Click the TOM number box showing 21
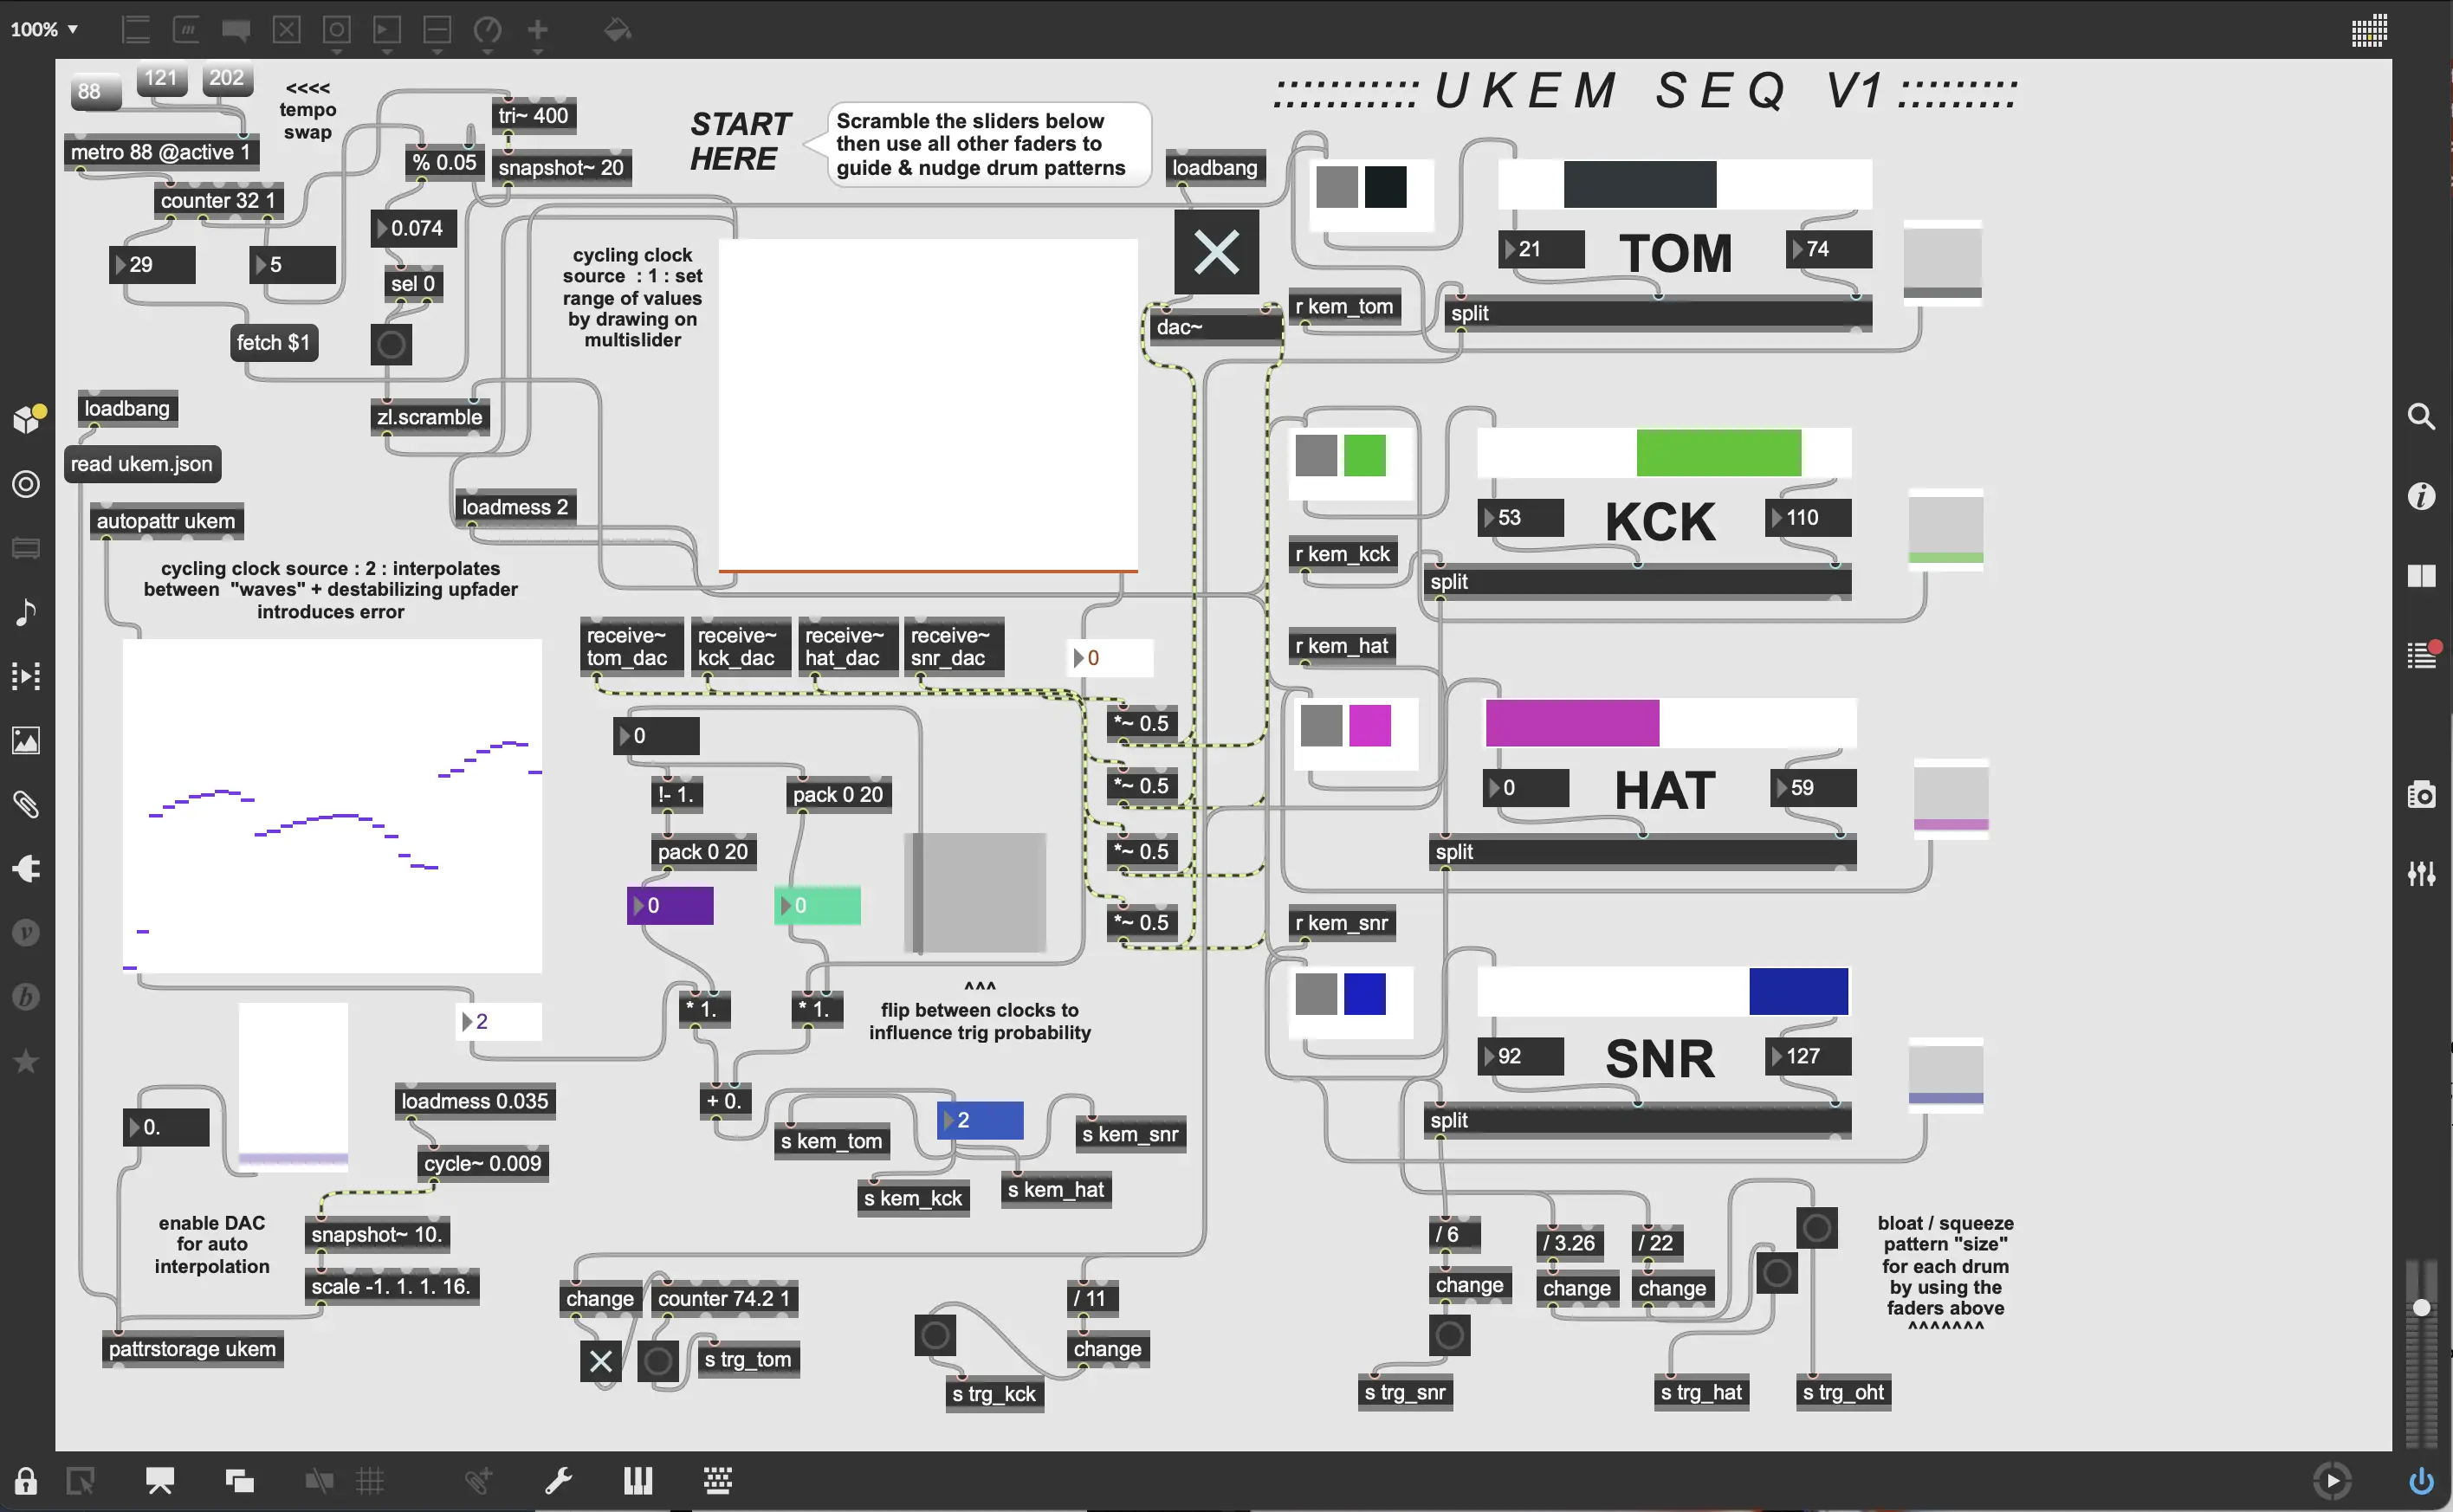The width and height of the screenshot is (2453, 1512). point(1541,249)
